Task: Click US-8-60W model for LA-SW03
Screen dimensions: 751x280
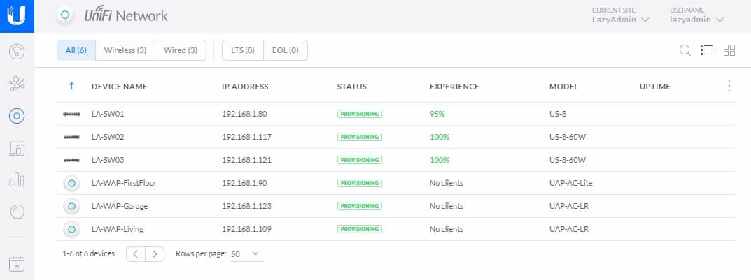Action: 568,160
